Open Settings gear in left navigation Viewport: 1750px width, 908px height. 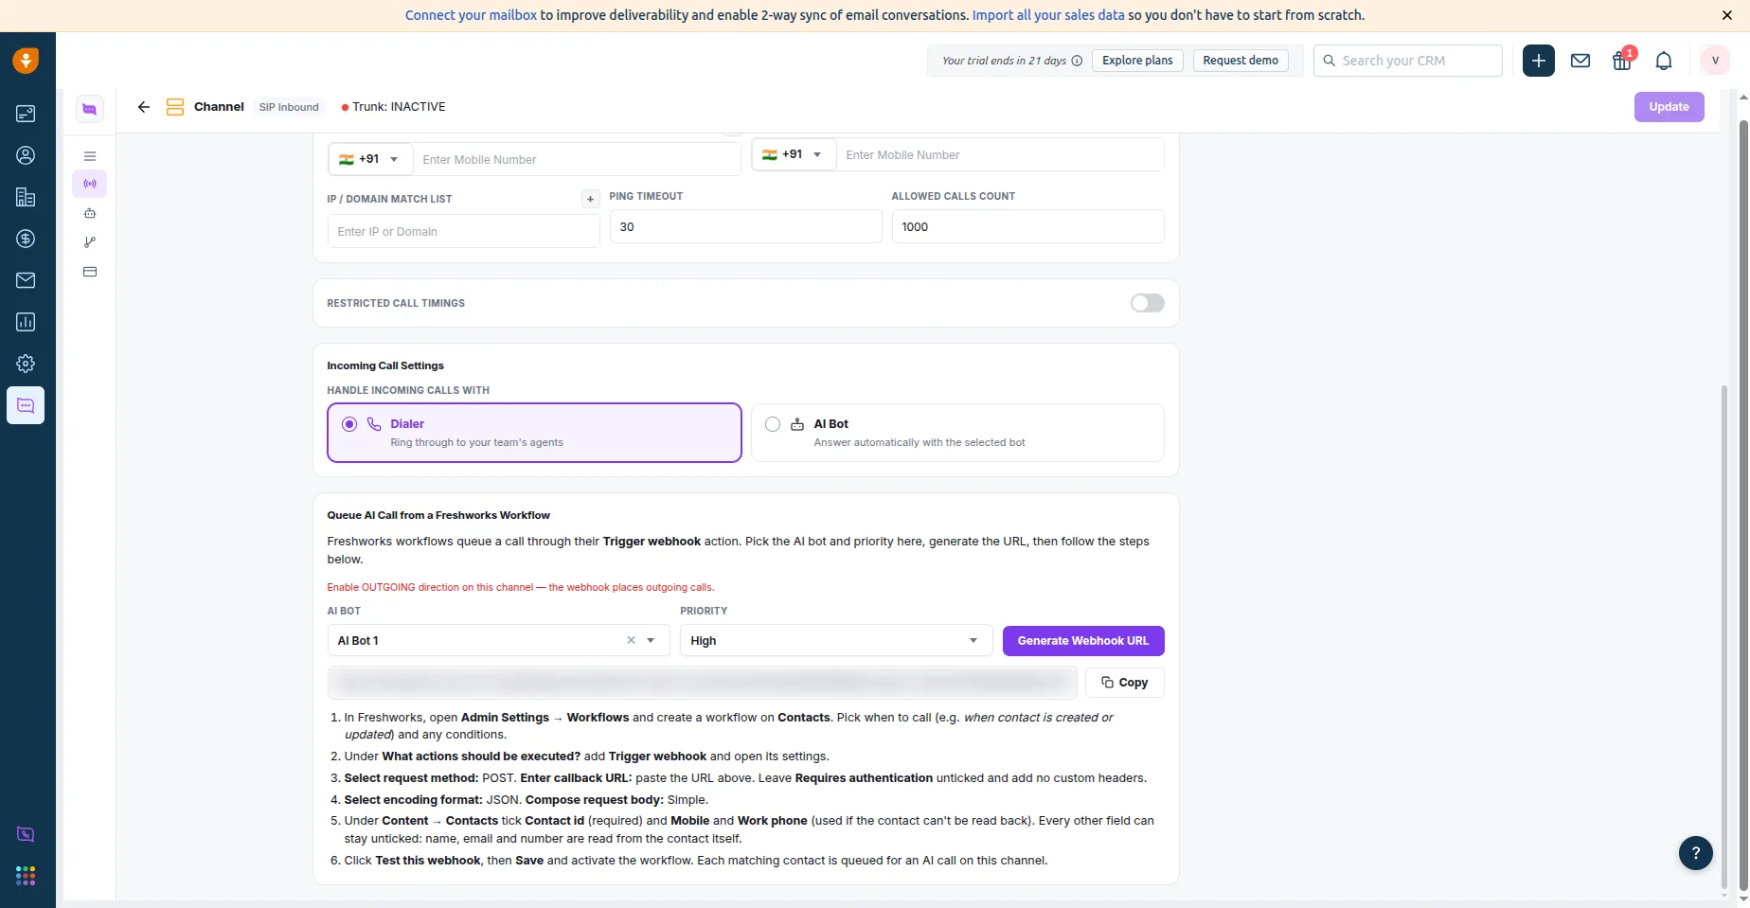pos(26,364)
